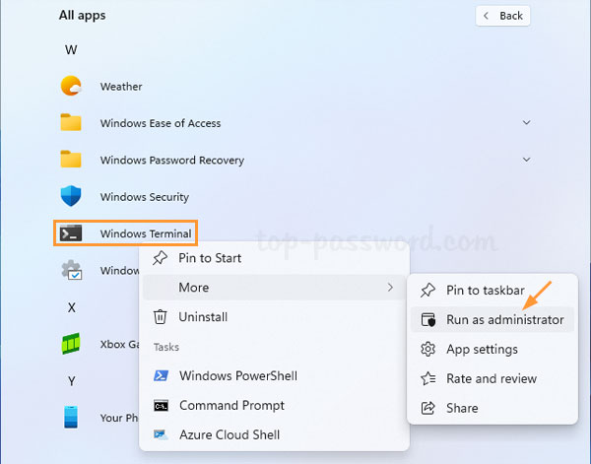The height and width of the screenshot is (464, 591).
Task: Click the gear icon beside App settings
Action: [427, 349]
